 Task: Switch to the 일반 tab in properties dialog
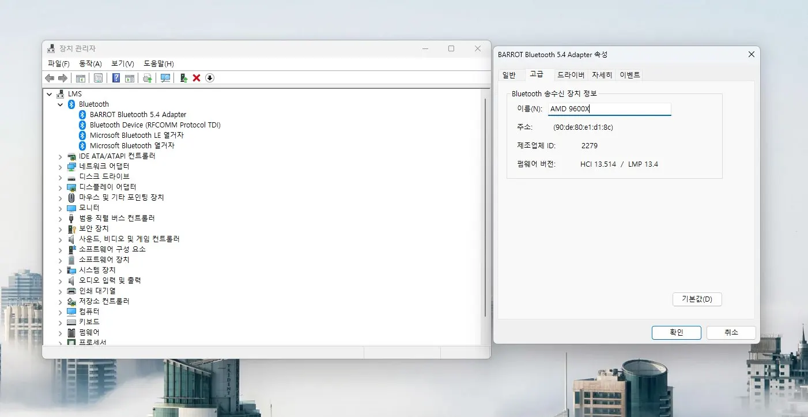click(x=509, y=75)
